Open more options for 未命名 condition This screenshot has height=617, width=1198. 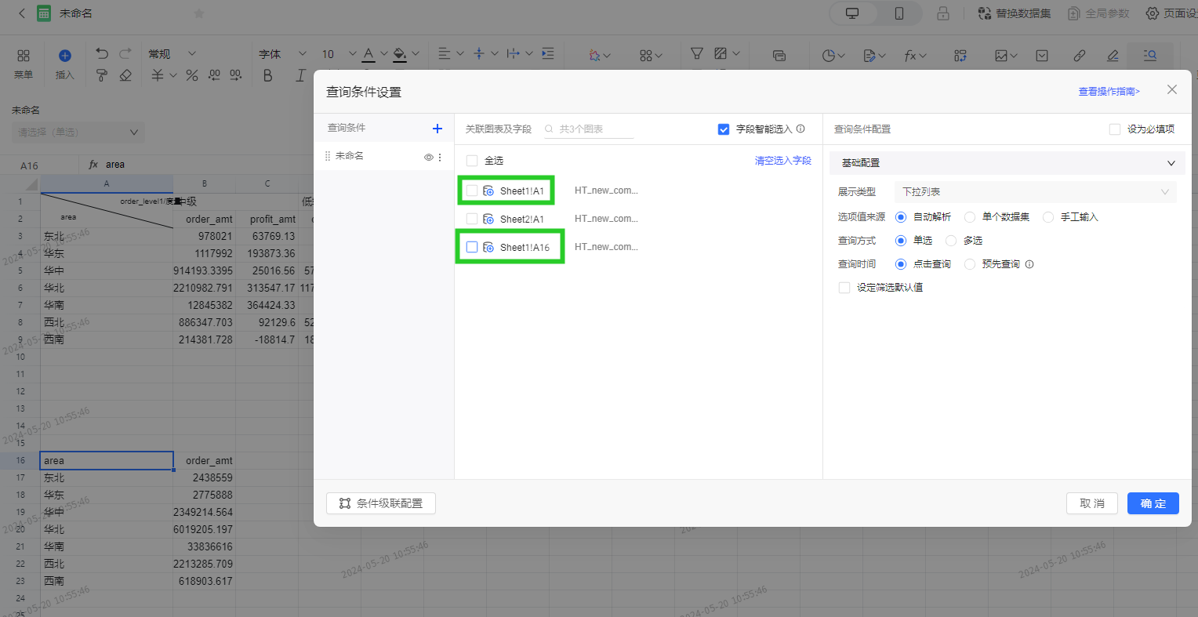coord(440,157)
